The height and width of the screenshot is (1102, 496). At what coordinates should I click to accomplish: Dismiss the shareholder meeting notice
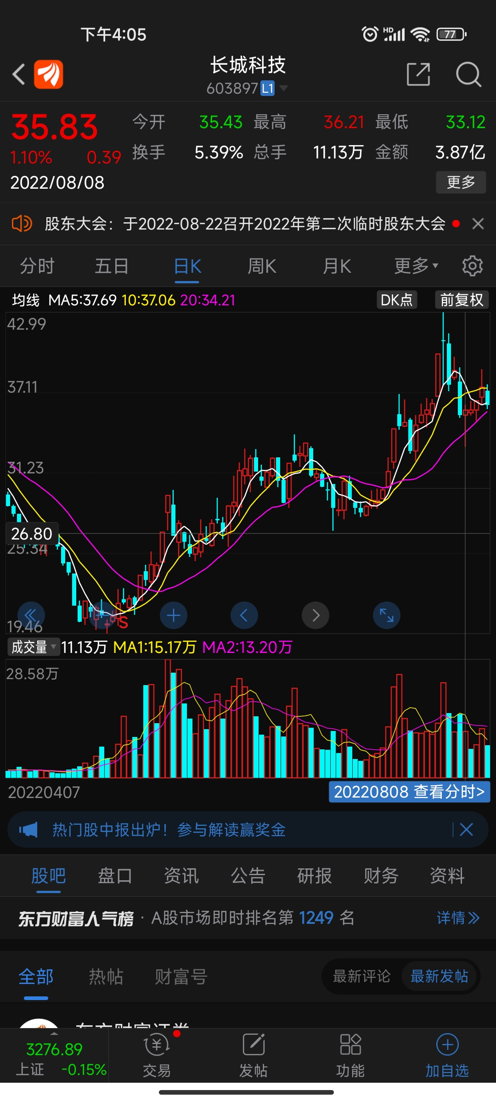[478, 224]
